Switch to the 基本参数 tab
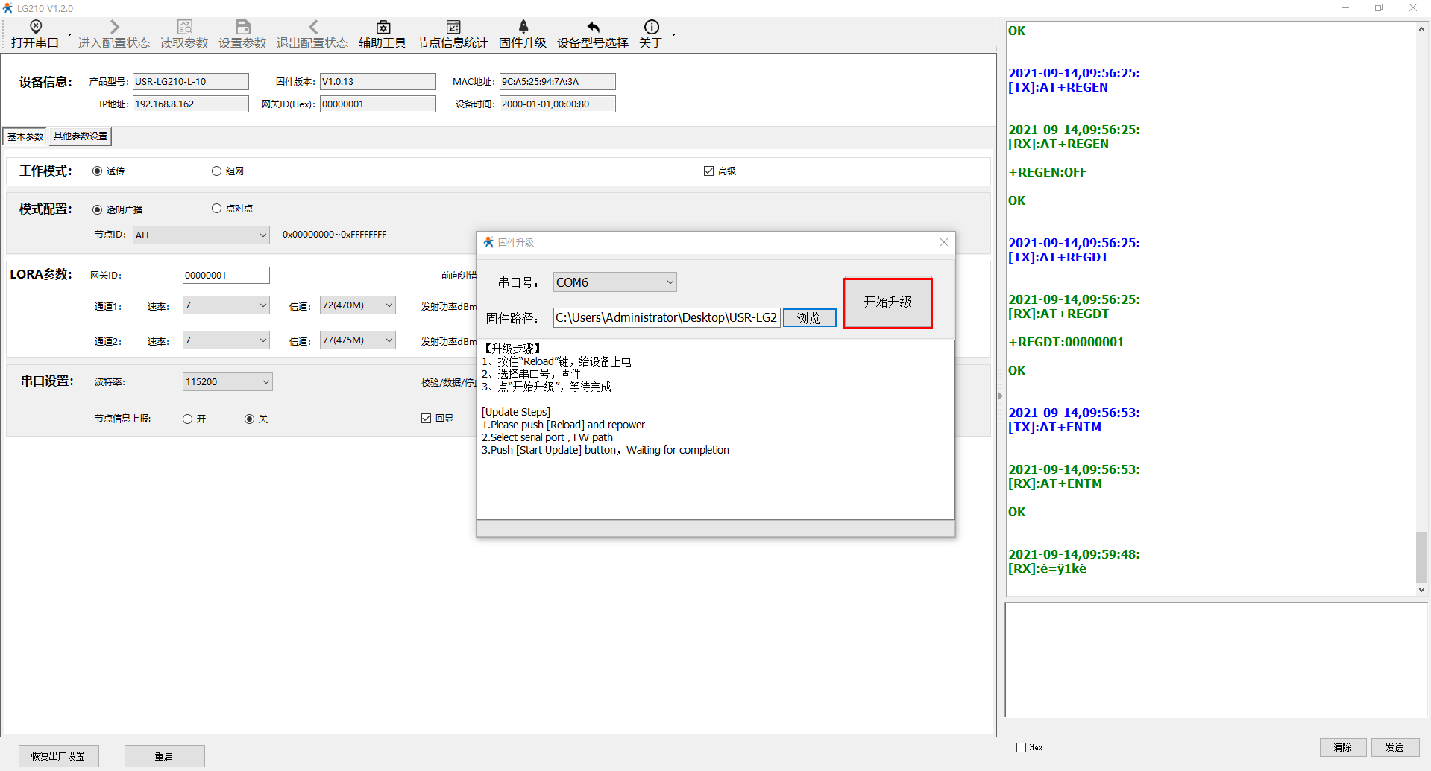Screen dimensions: 1431x771 (x=25, y=136)
